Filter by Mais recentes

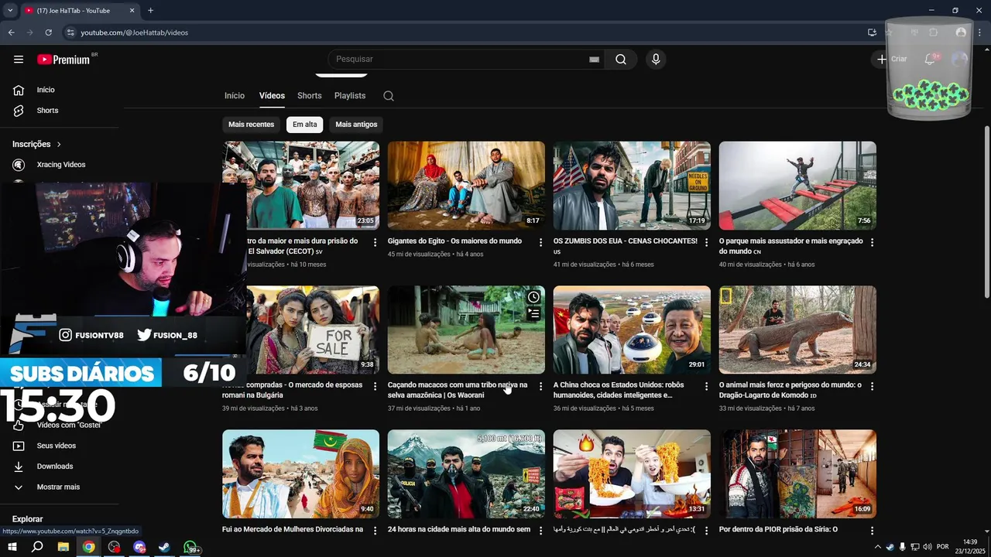pos(251,125)
